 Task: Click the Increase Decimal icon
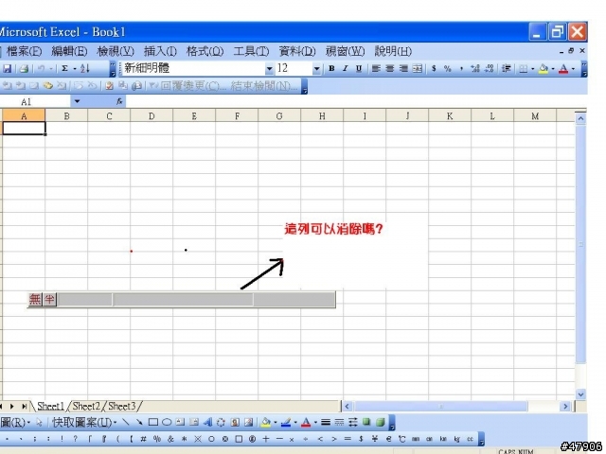[475, 69]
